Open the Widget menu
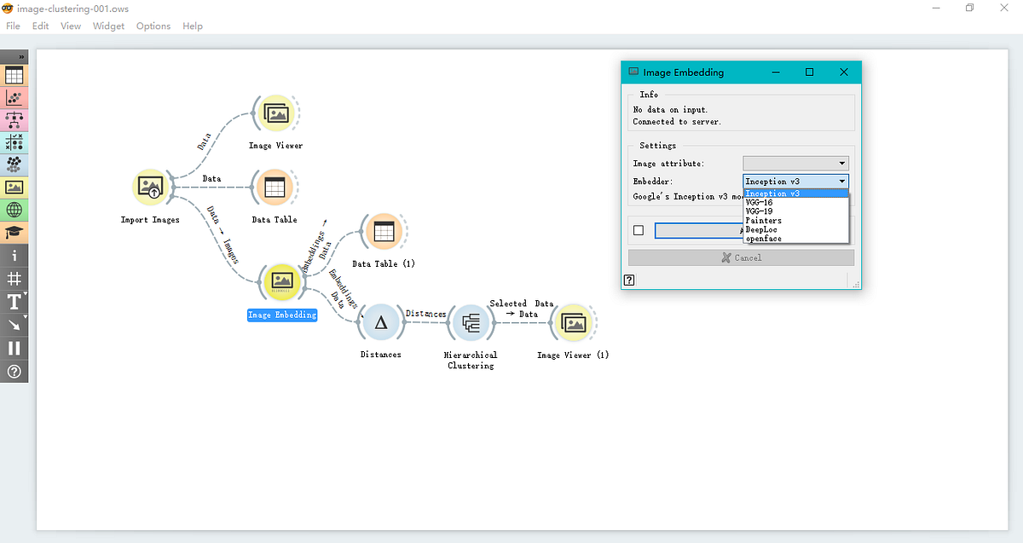The width and height of the screenshot is (1023, 543). coord(108,26)
